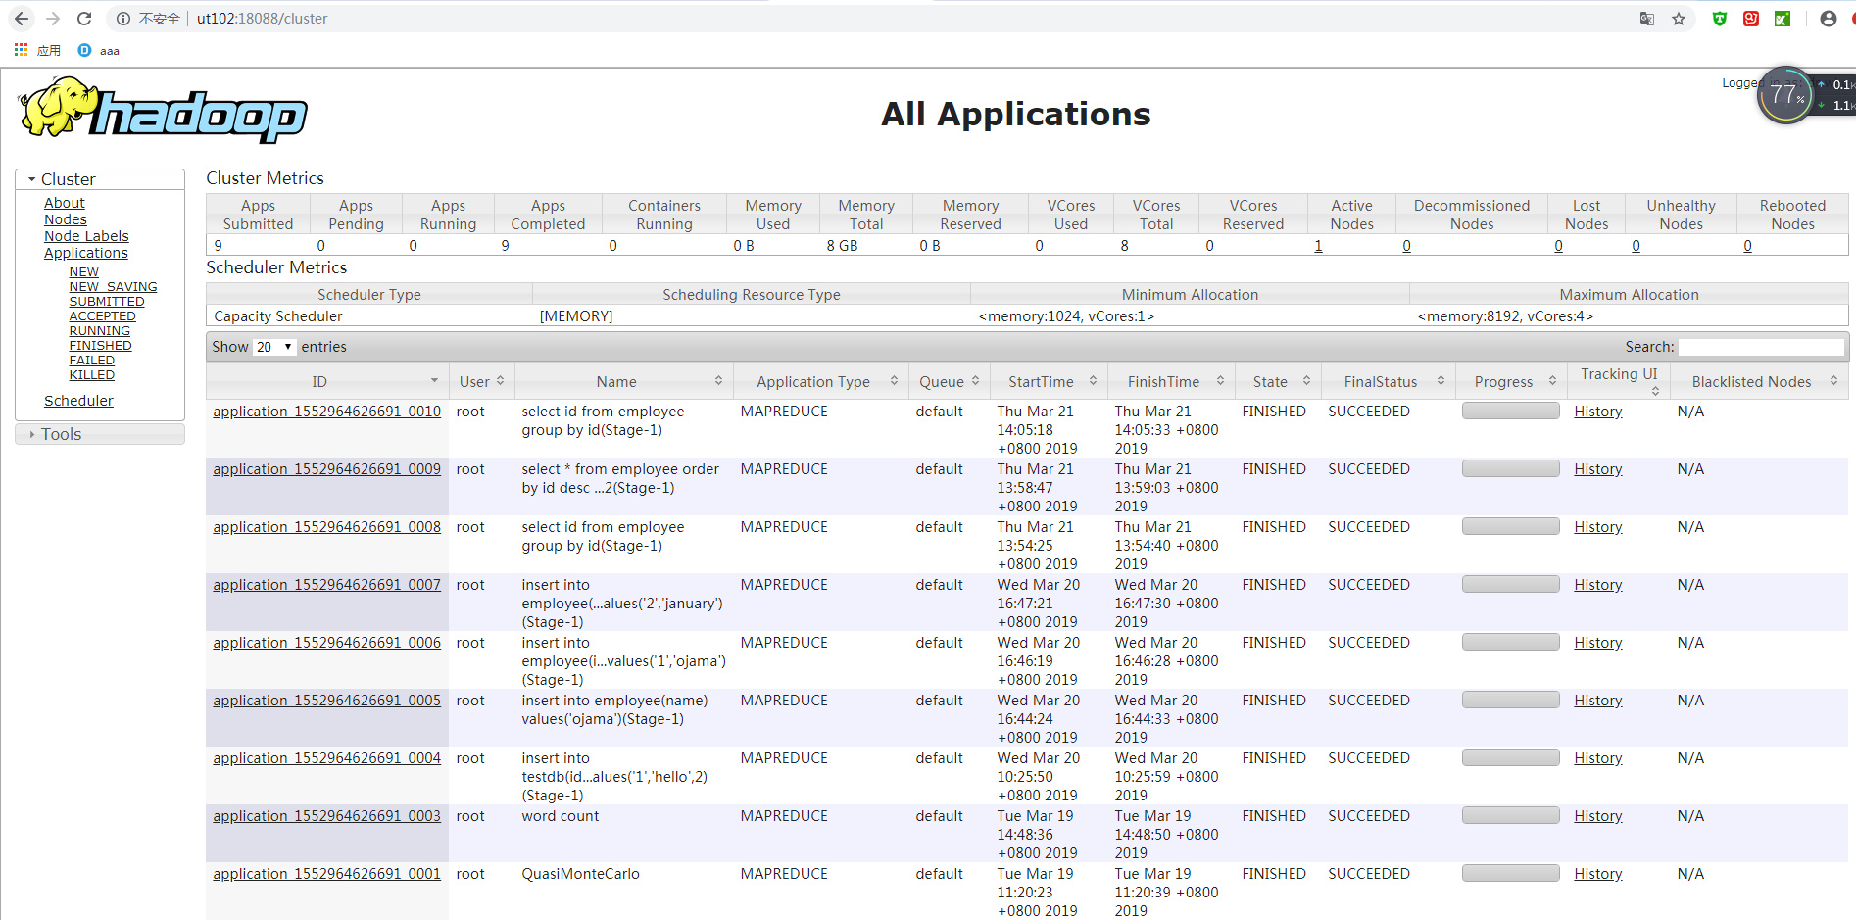The image size is (1856, 920).
Task: Click progress bar of application 0010
Action: point(1510,412)
